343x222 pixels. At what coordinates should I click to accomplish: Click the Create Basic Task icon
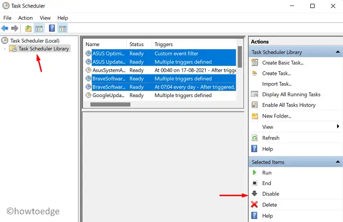point(255,63)
